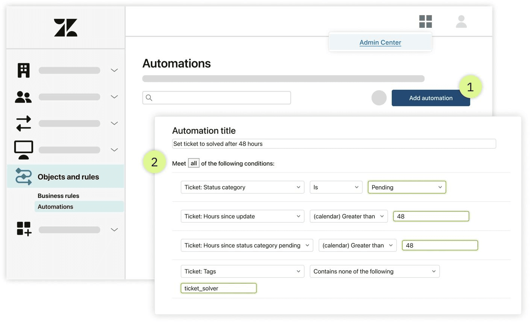Select the People icon in sidebar

[23, 97]
